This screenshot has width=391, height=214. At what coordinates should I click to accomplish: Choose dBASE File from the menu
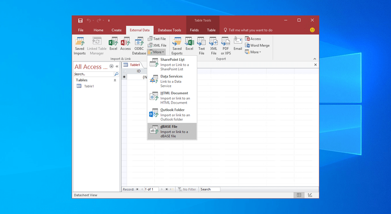point(172,131)
